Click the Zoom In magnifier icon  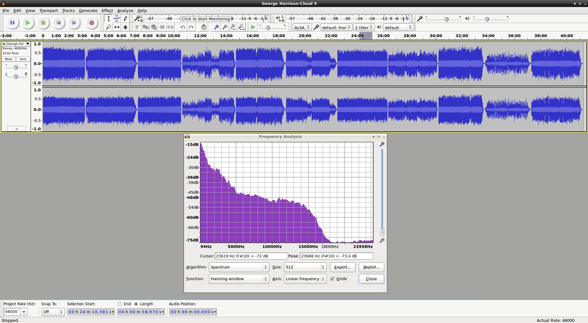pos(216,27)
